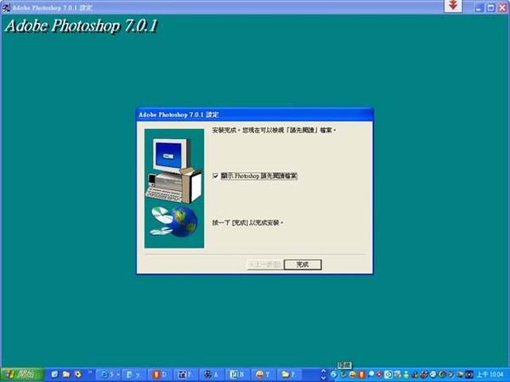Collapse system tray with blue hide arrow
The height and width of the screenshot is (382, 510).
[x=334, y=374]
